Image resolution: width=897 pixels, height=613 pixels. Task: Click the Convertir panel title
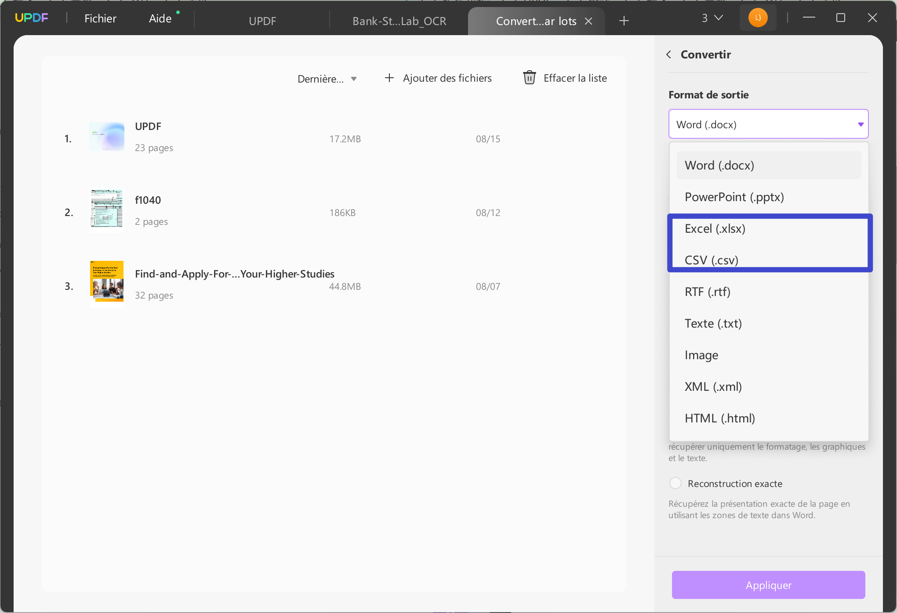tap(705, 54)
